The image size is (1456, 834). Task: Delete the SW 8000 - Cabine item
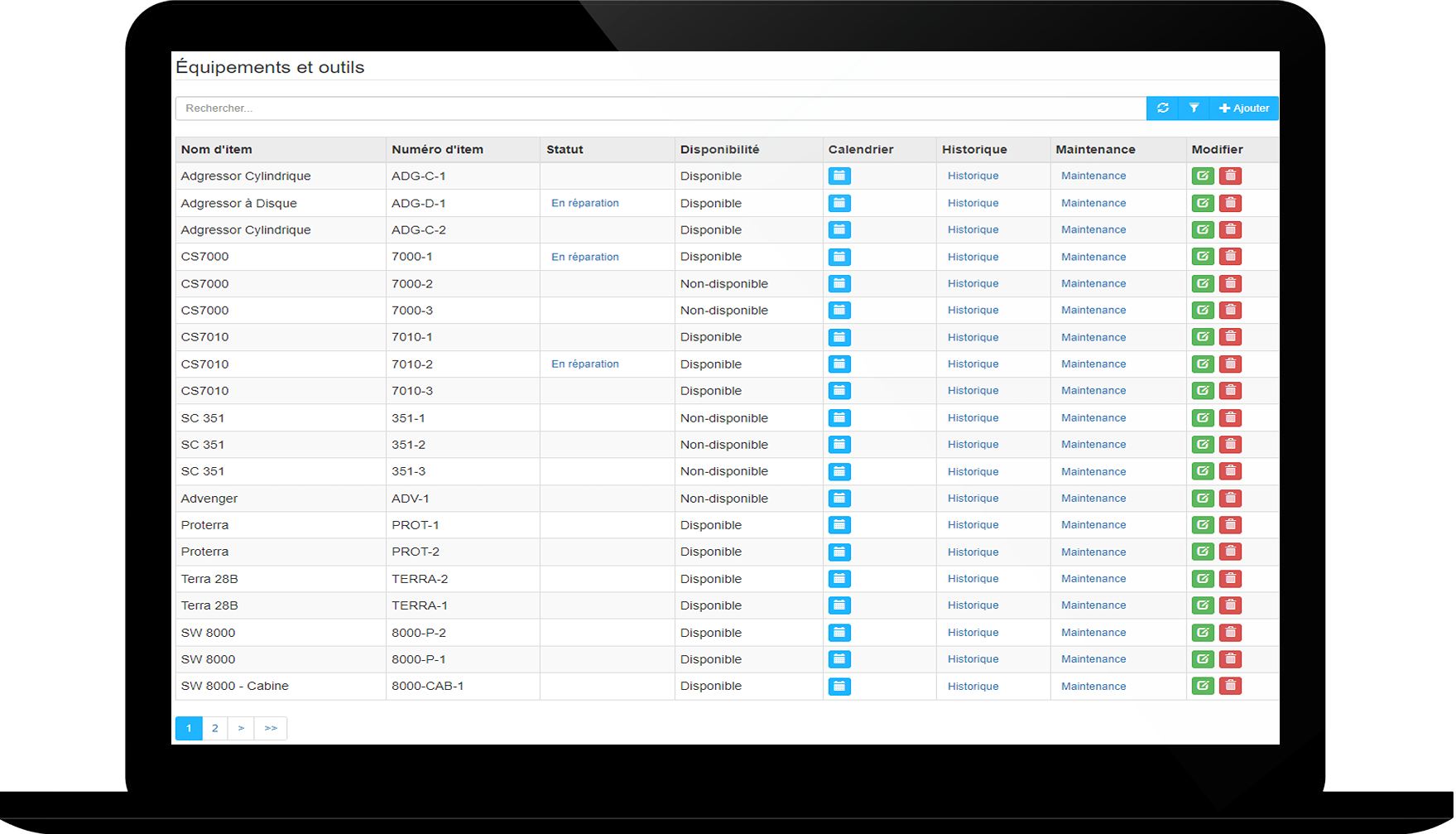1230,686
